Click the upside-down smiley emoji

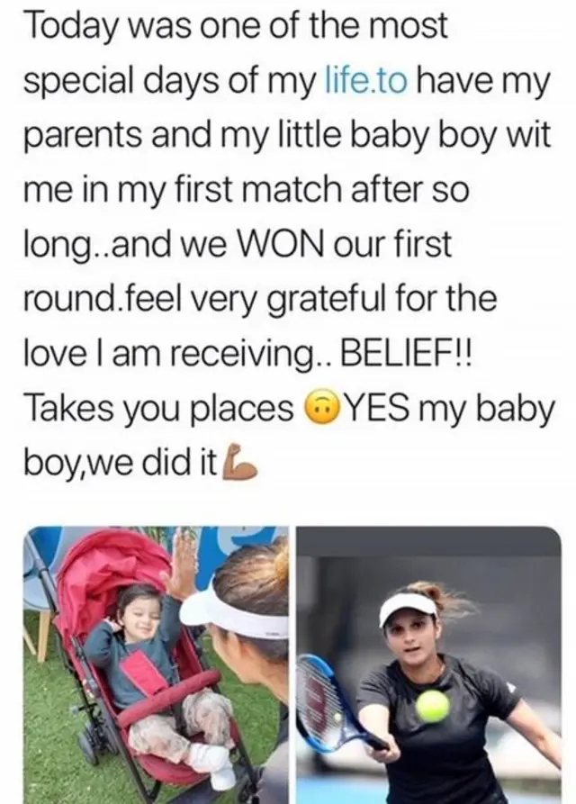tap(320, 408)
